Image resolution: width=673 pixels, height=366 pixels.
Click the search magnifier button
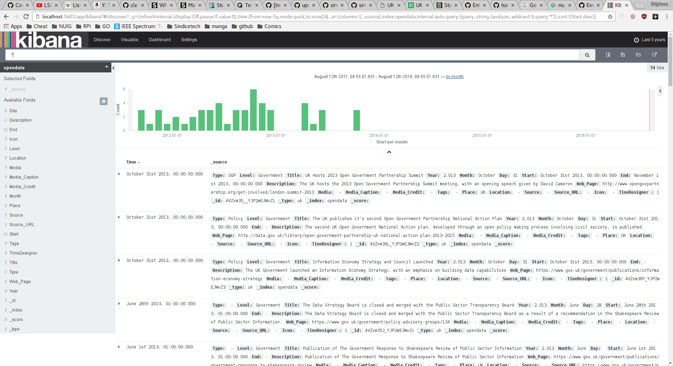tap(587, 55)
